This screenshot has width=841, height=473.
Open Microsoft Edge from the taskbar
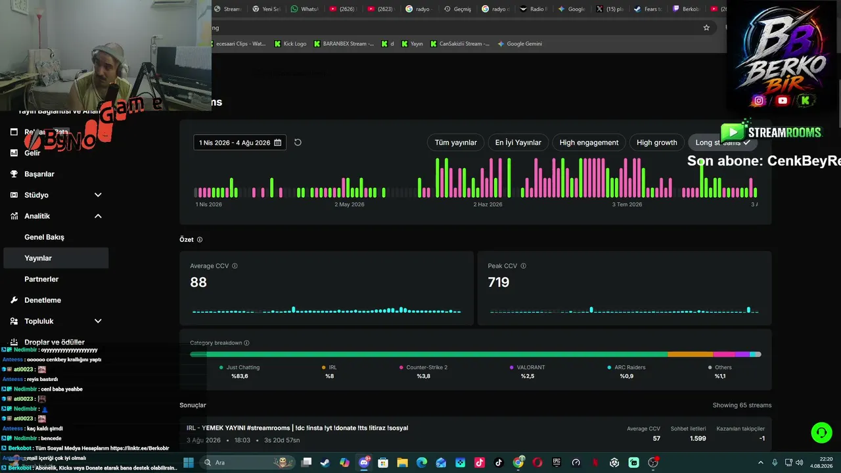422,462
